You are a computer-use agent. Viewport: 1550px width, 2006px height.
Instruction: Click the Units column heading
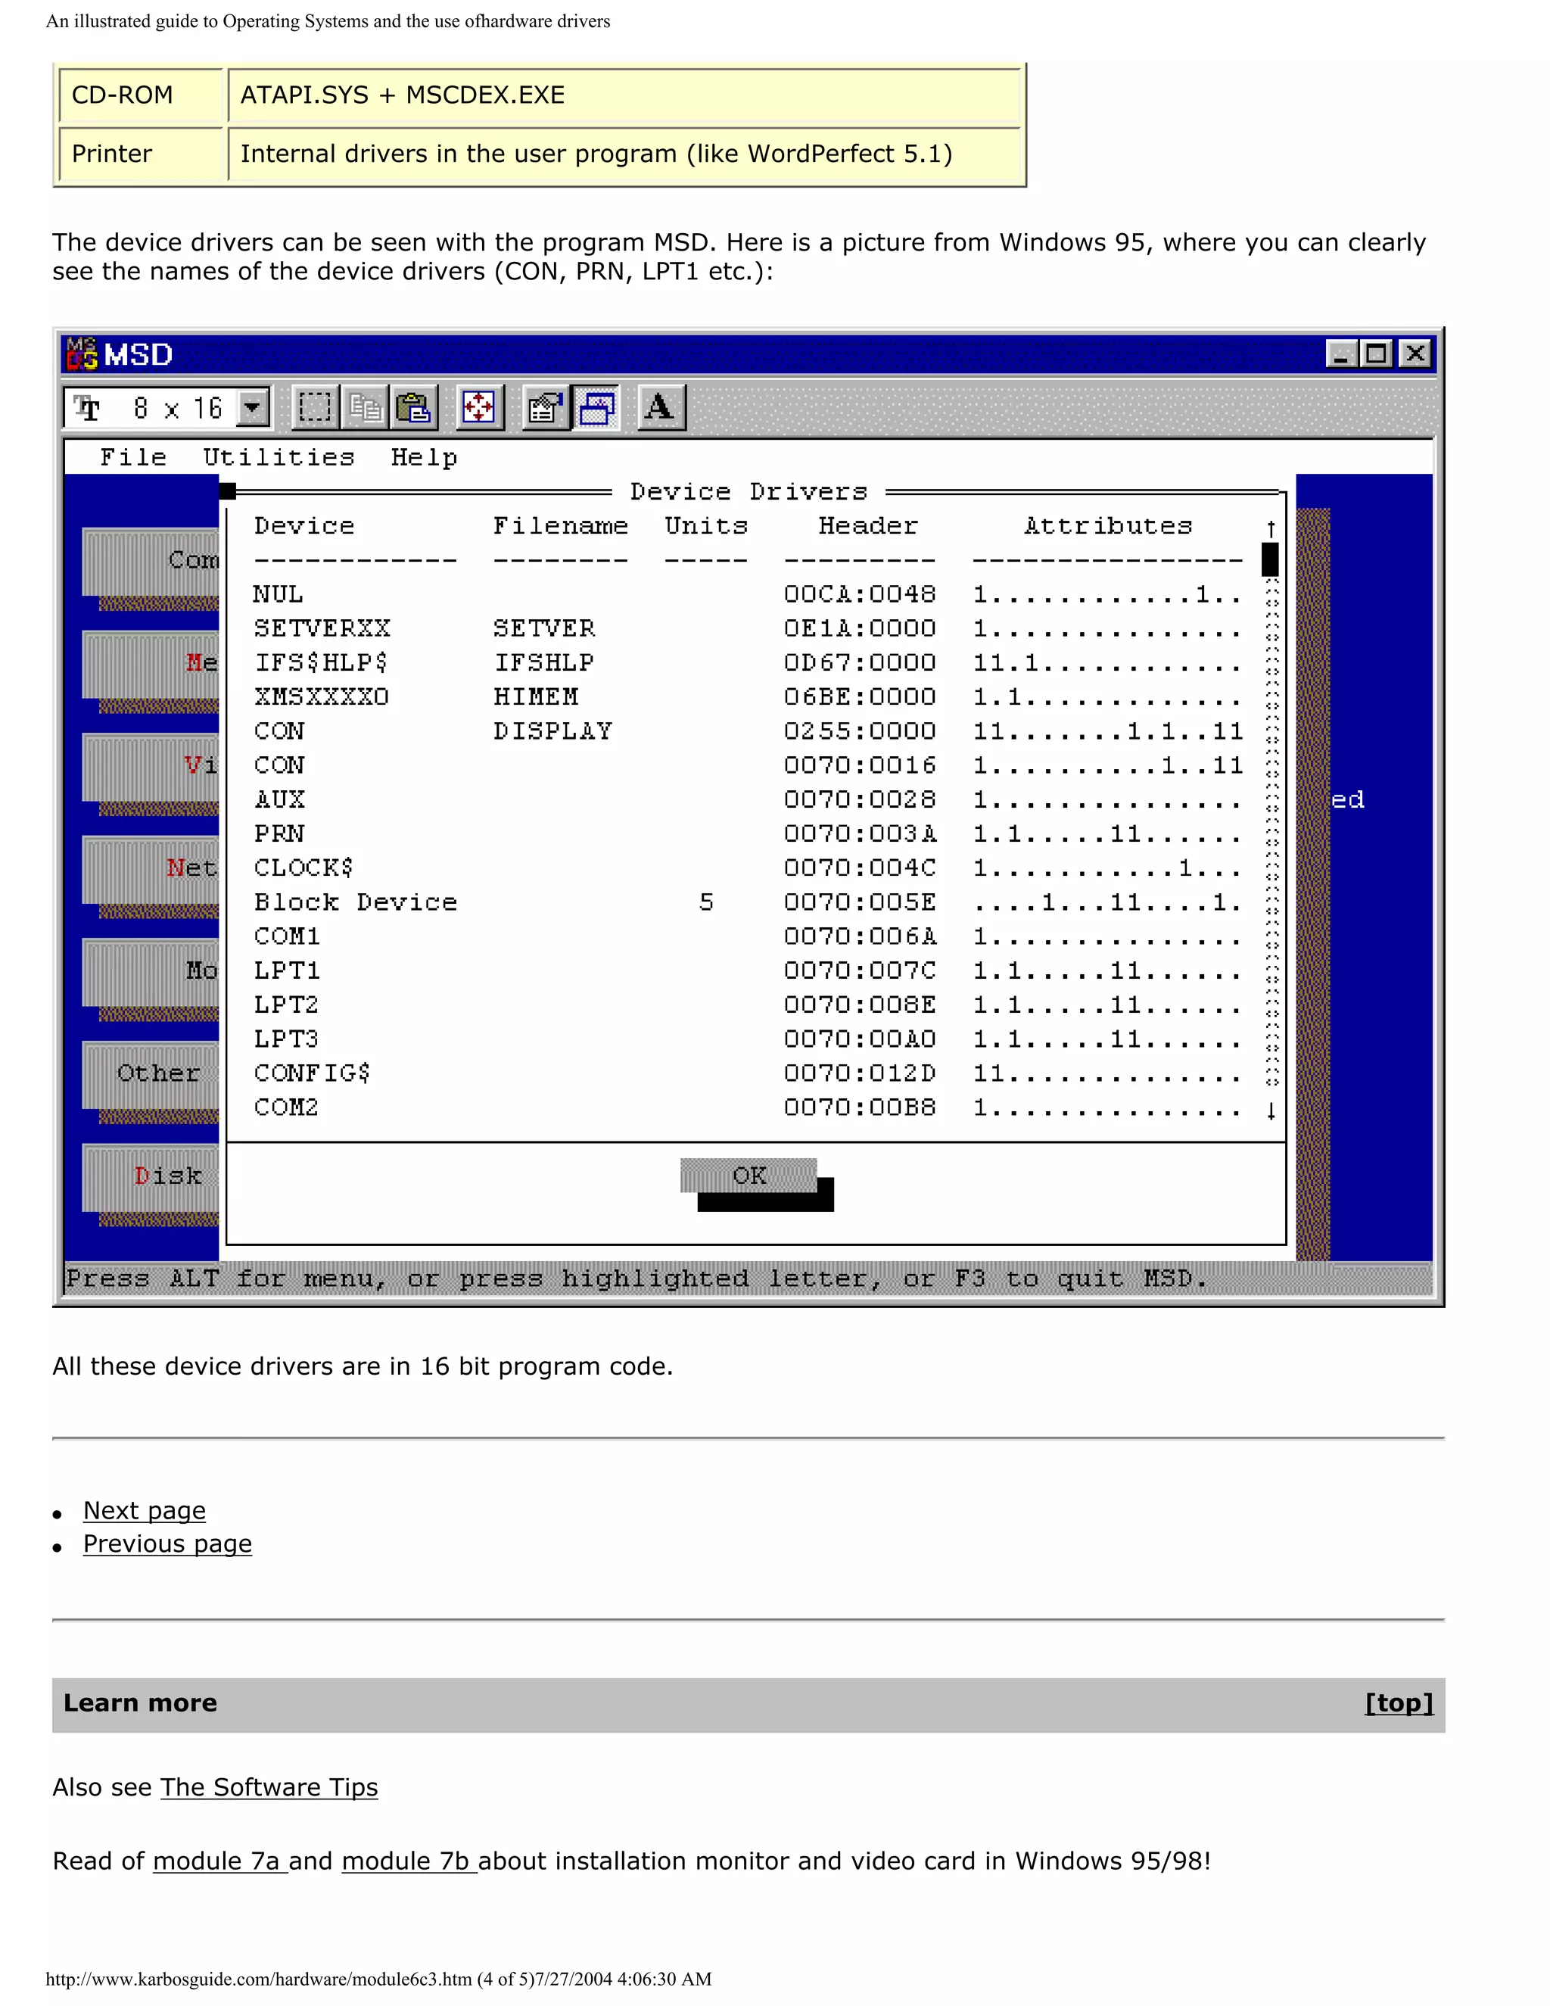(706, 526)
